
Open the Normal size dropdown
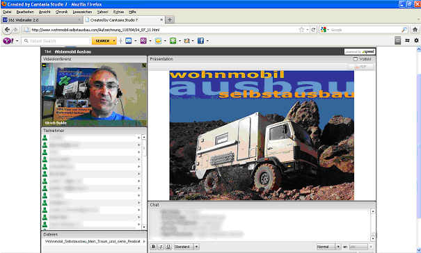click(x=328, y=247)
